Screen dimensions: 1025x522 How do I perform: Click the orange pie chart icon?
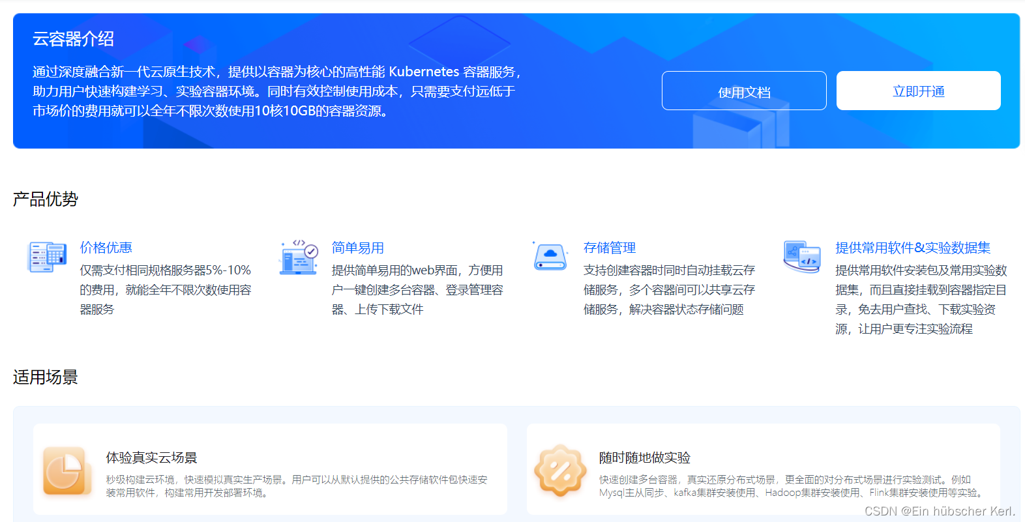click(67, 472)
